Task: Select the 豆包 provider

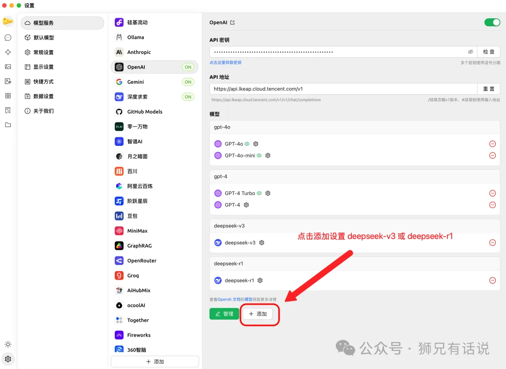Action: (x=154, y=216)
